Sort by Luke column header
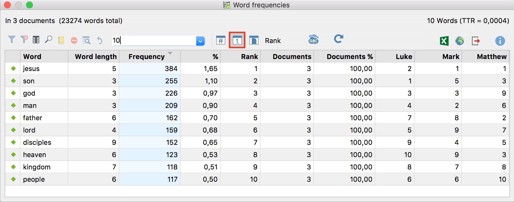Viewport: 514px width, 202px height. point(395,57)
